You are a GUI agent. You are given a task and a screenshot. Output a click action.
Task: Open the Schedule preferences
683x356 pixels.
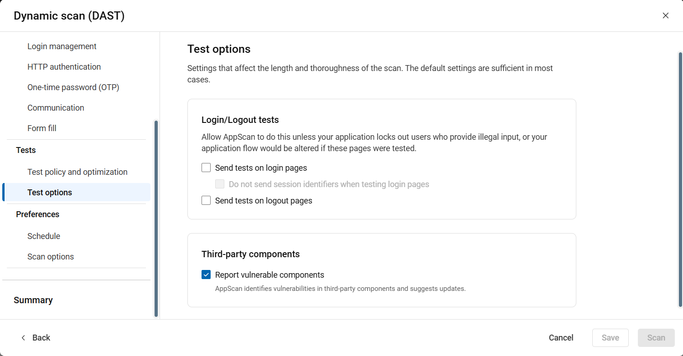44,236
